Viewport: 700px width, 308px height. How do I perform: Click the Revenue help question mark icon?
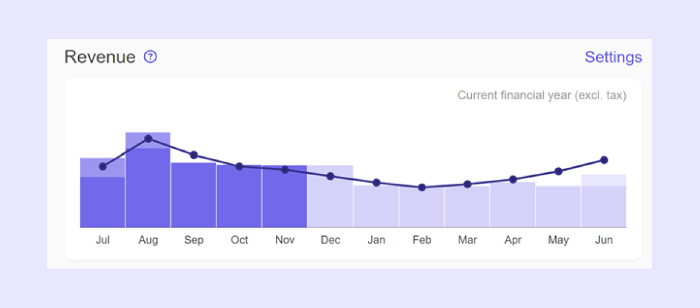[150, 57]
